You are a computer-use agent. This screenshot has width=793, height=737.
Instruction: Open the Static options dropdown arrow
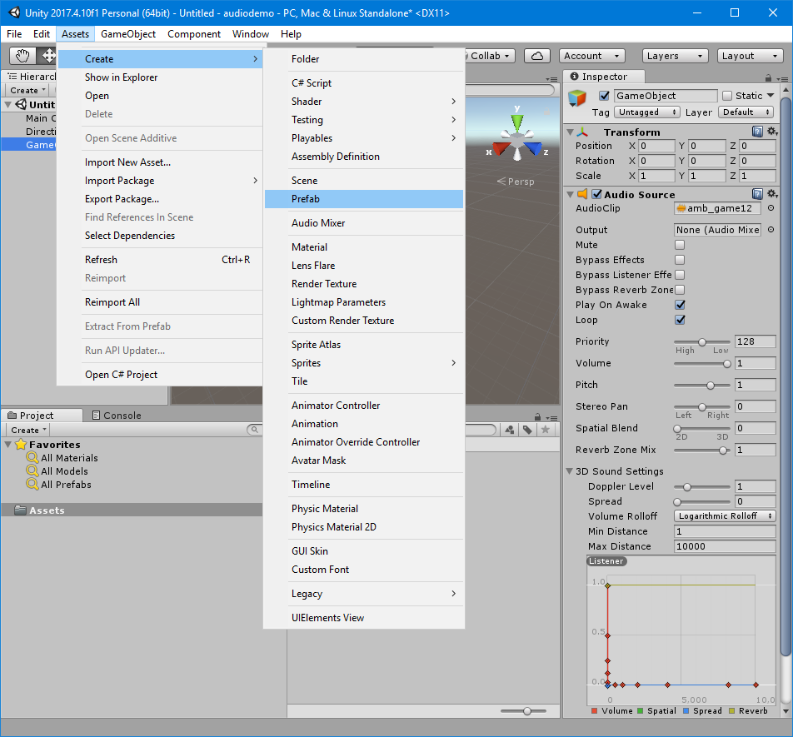(x=771, y=96)
